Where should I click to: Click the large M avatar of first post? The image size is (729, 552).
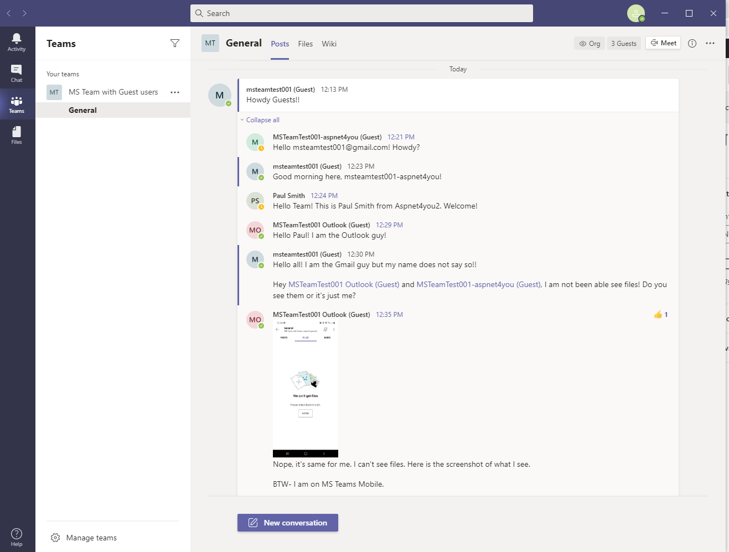click(220, 95)
